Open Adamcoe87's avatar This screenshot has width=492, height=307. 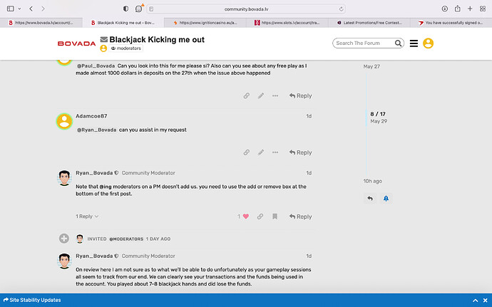[64, 121]
